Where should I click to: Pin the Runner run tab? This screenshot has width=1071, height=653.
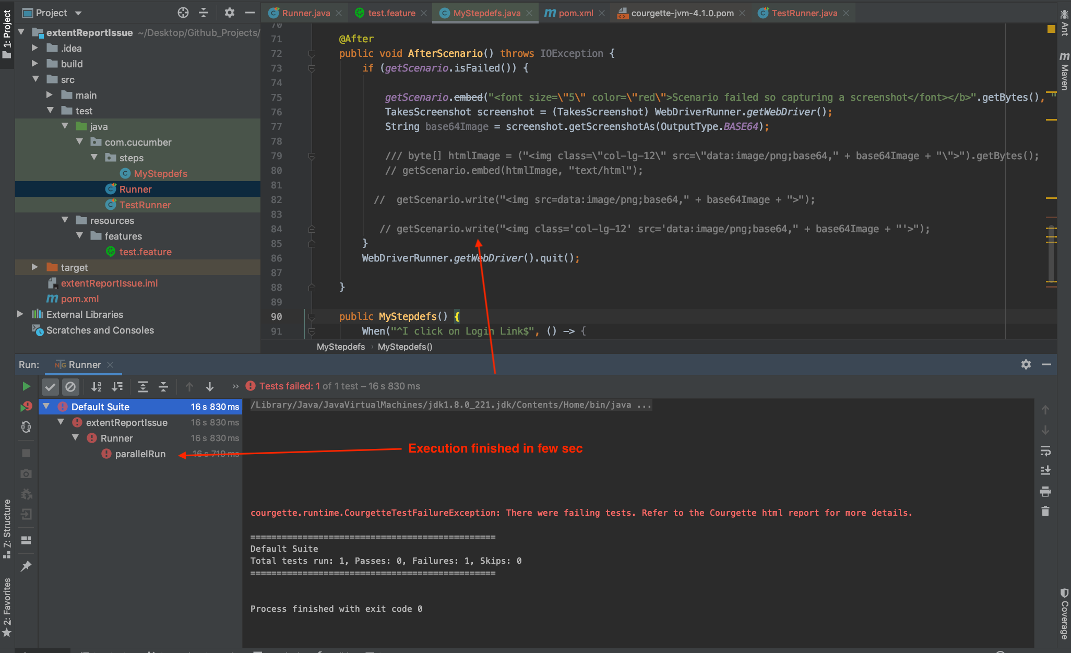[x=27, y=566]
